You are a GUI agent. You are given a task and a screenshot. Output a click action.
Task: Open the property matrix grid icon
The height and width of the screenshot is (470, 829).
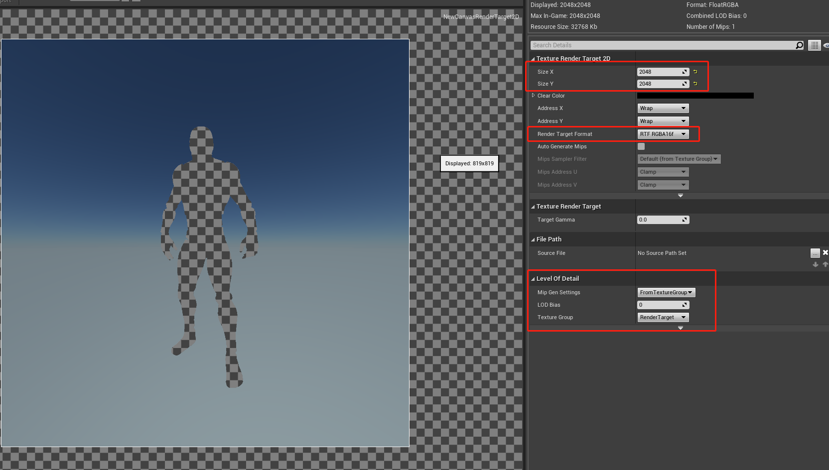tap(815, 45)
